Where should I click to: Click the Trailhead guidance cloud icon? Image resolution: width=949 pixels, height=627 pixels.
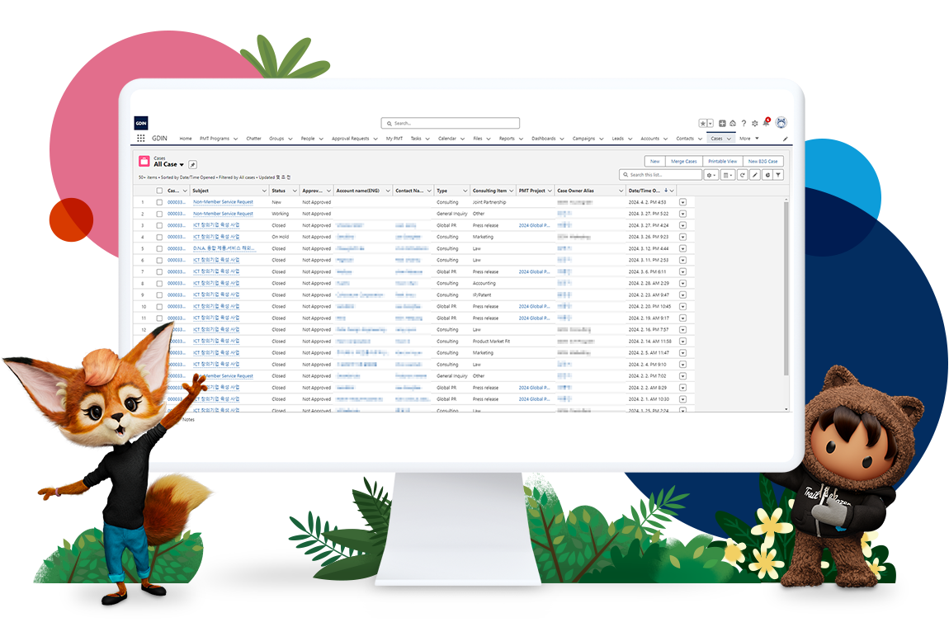732,123
